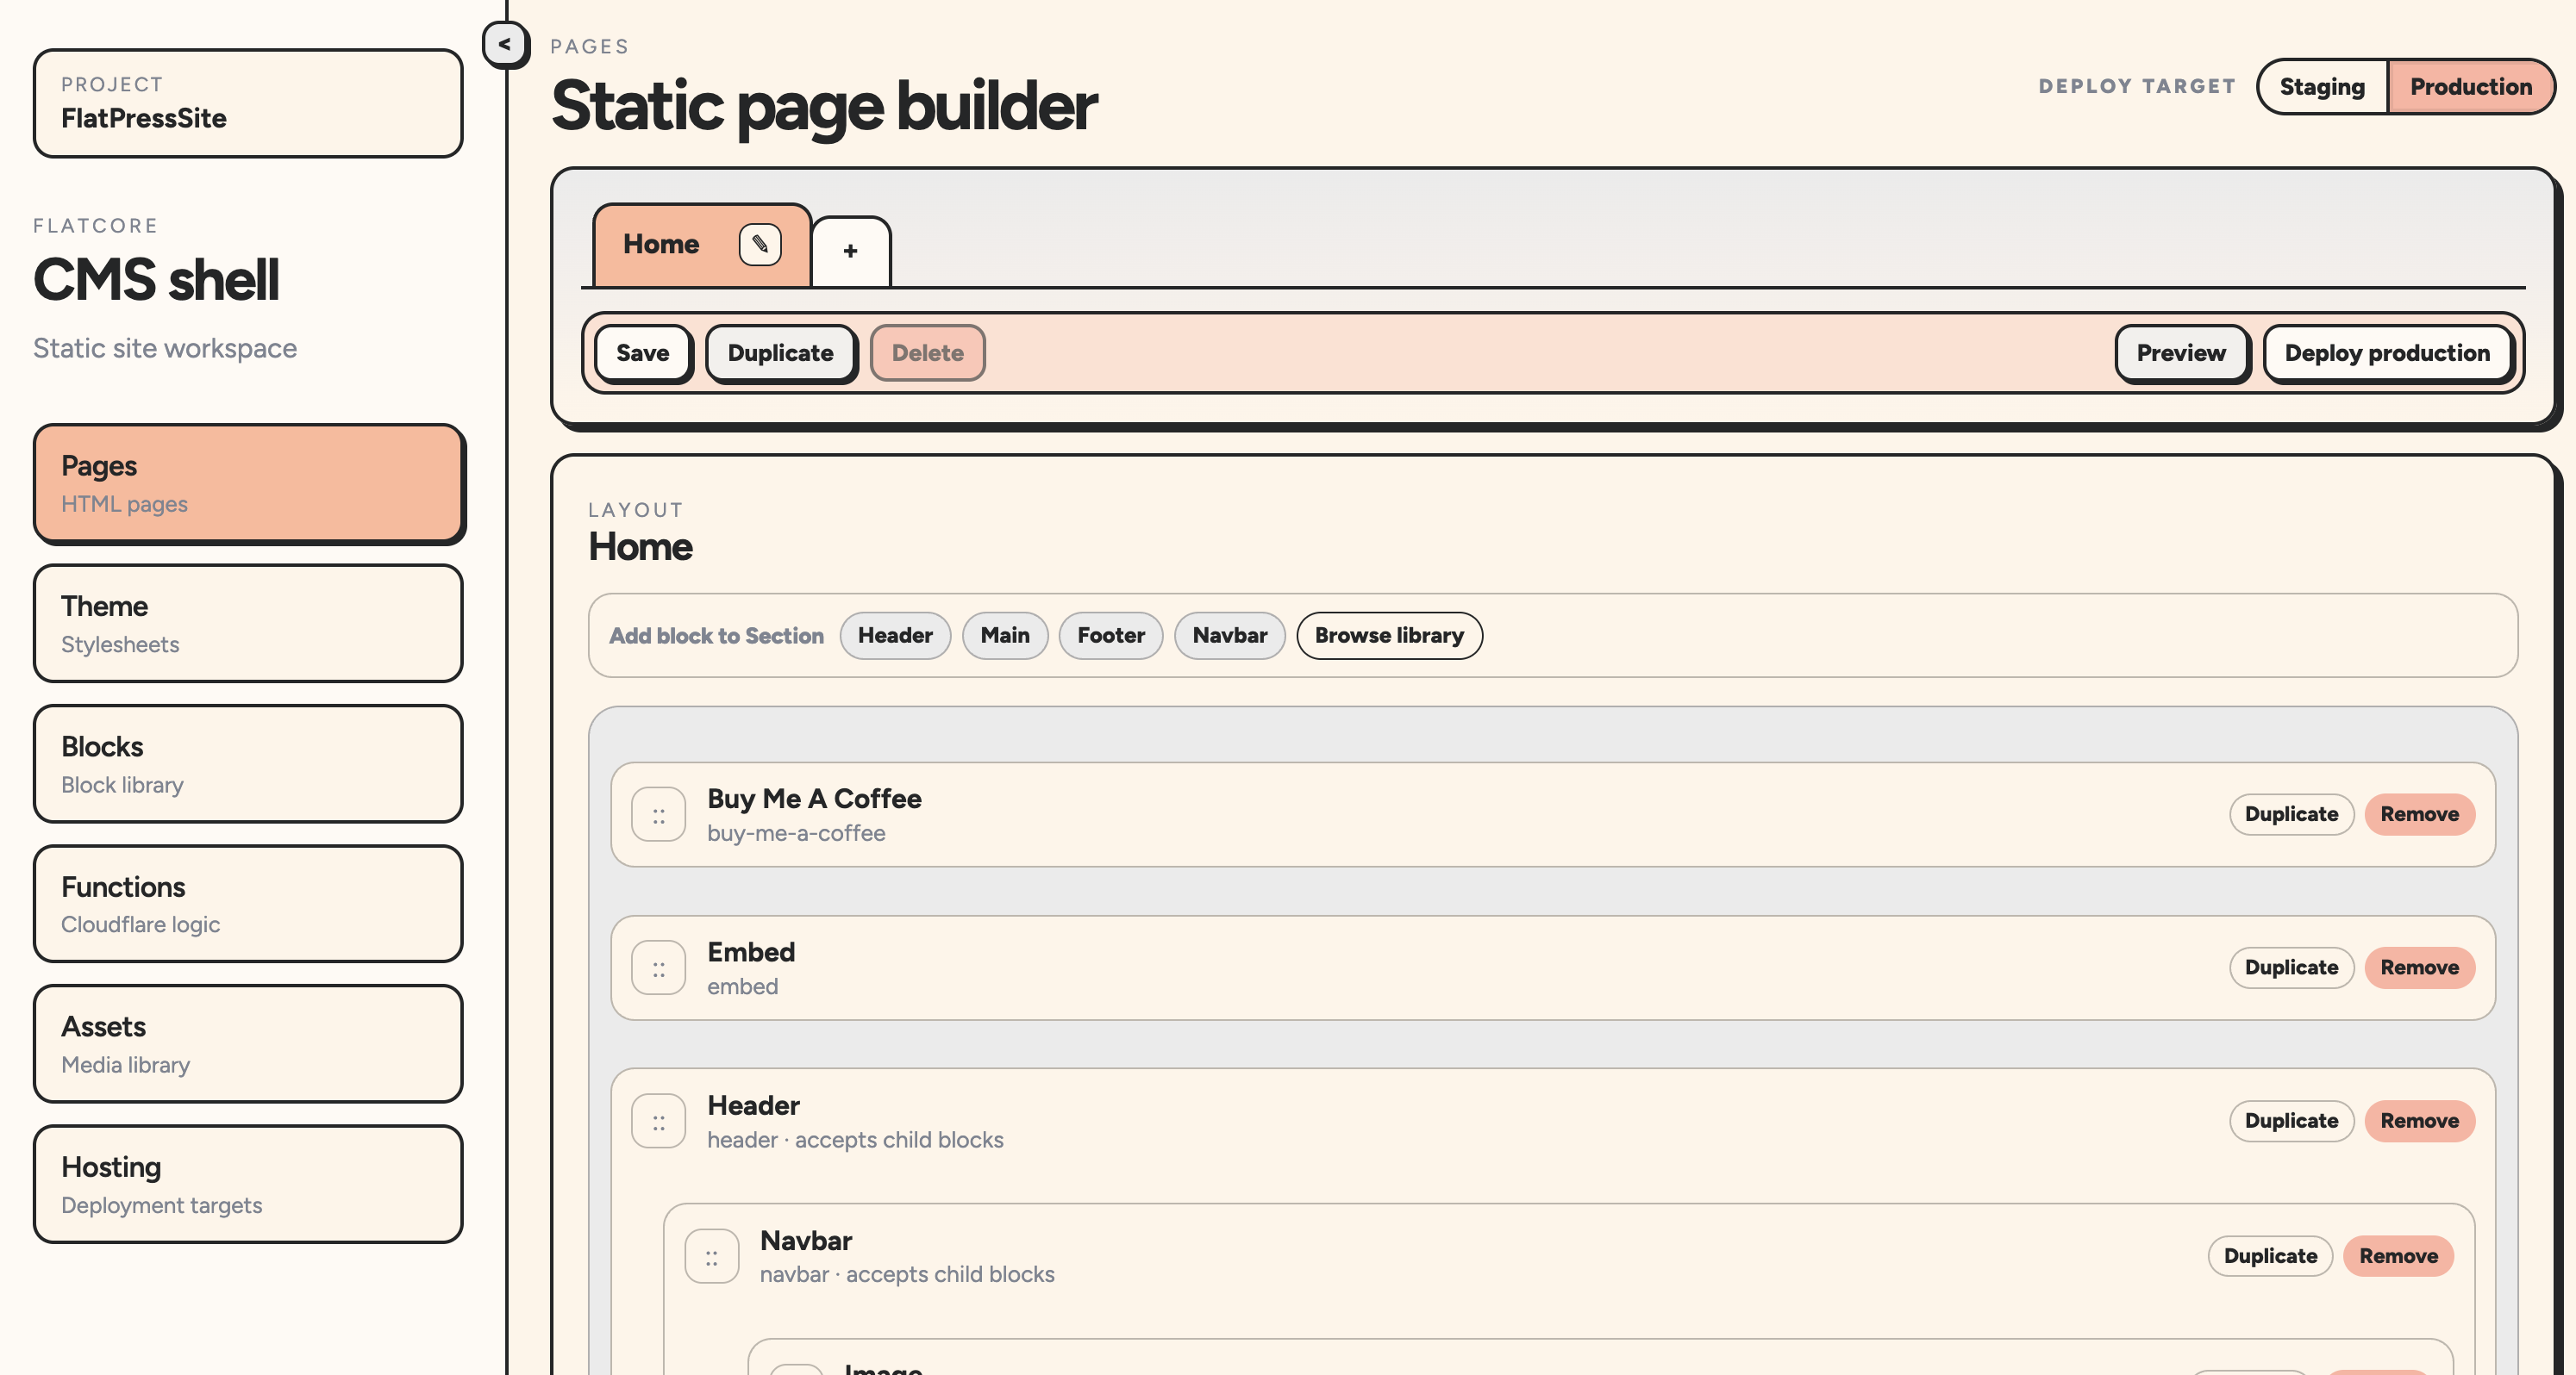2576x1375 pixels.
Task: Preview the page
Action: [2181, 354]
